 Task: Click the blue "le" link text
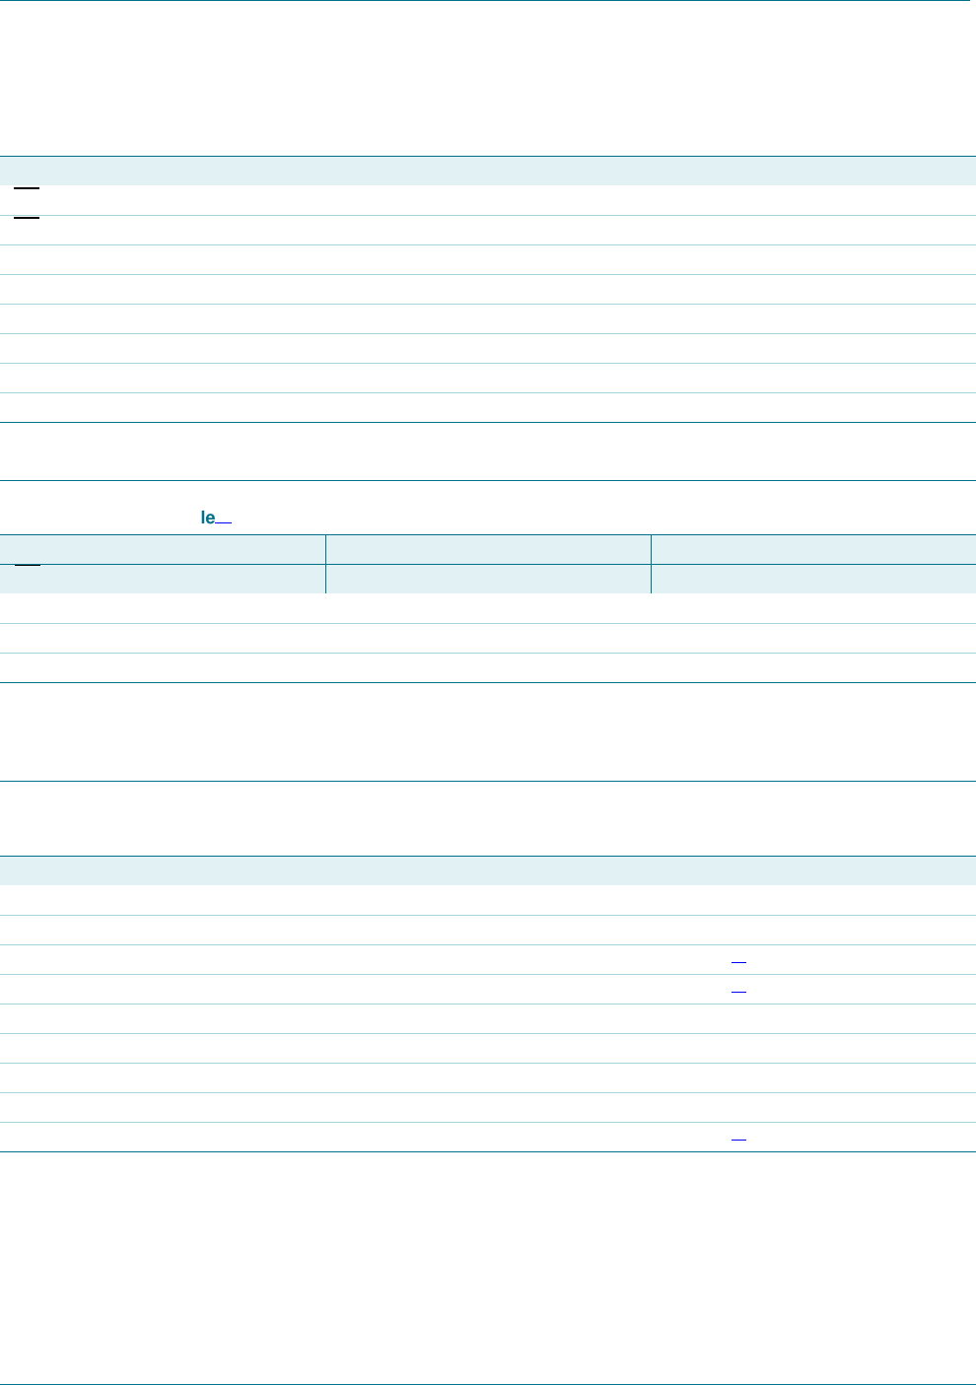208,518
